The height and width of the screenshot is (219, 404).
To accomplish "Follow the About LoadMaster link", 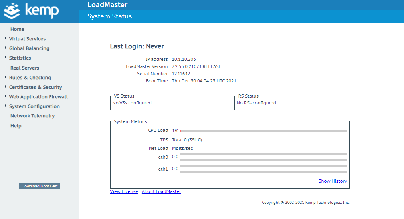I will [x=161, y=191].
